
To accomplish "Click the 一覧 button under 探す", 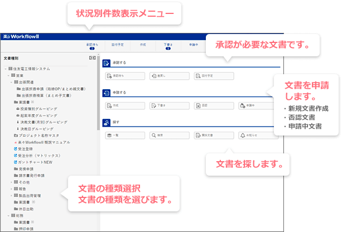I will point(125,136).
